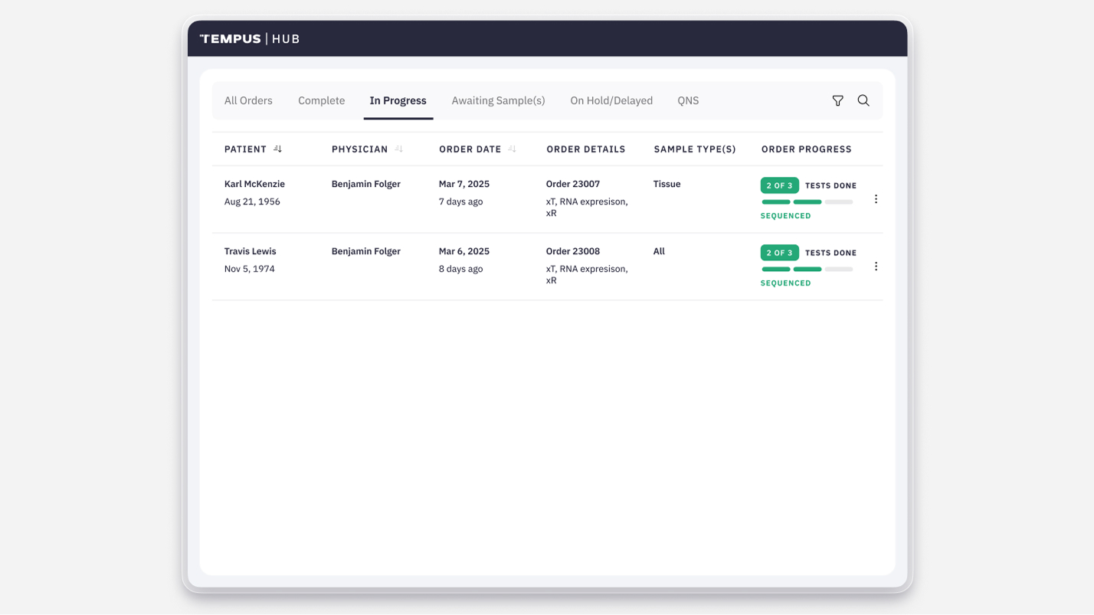Select the In Progress tab
This screenshot has height=615, width=1094.
click(398, 100)
